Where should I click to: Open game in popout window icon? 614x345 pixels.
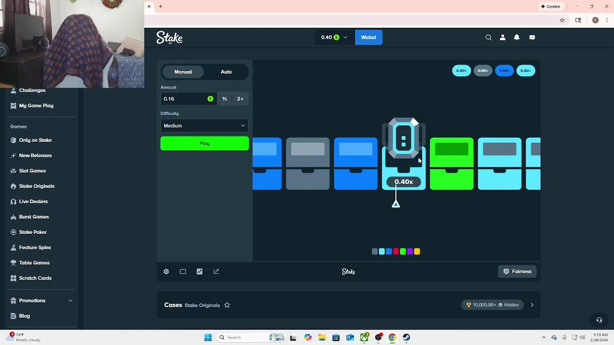click(216, 272)
